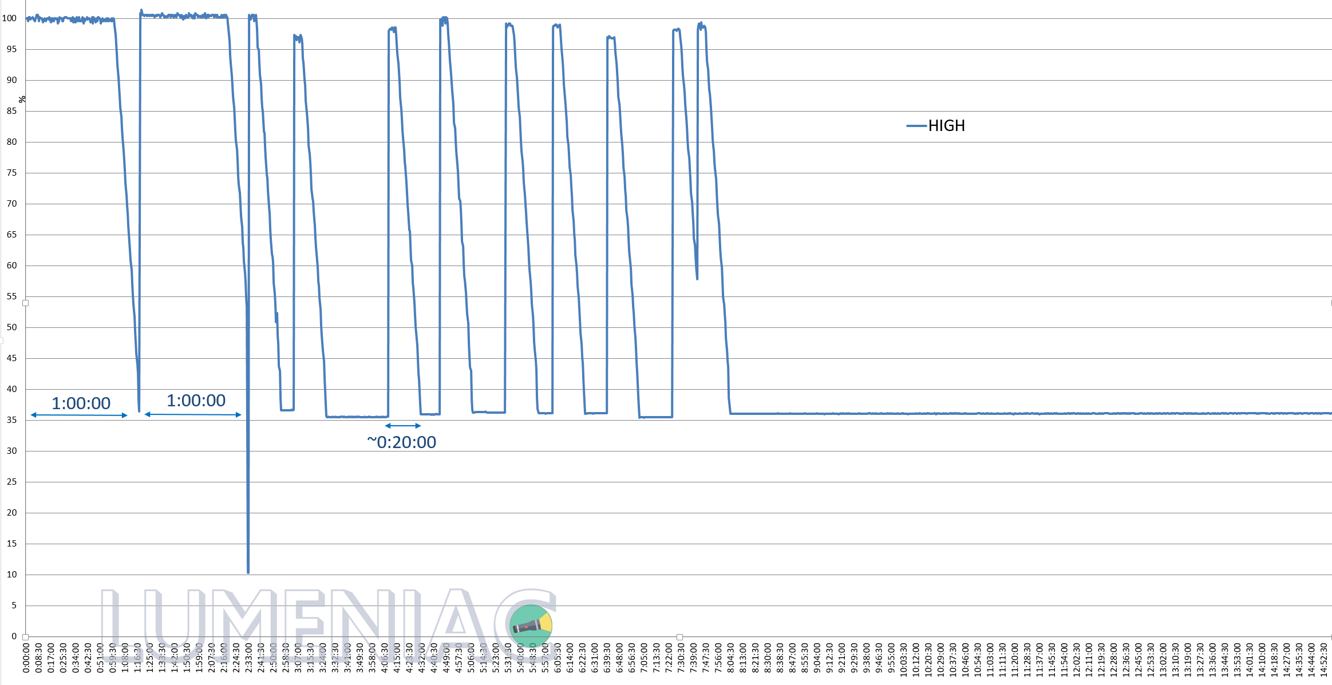This screenshot has width=1332, height=685.
Task: Click the ~0:20:00 annotation text
Action: coord(402,442)
